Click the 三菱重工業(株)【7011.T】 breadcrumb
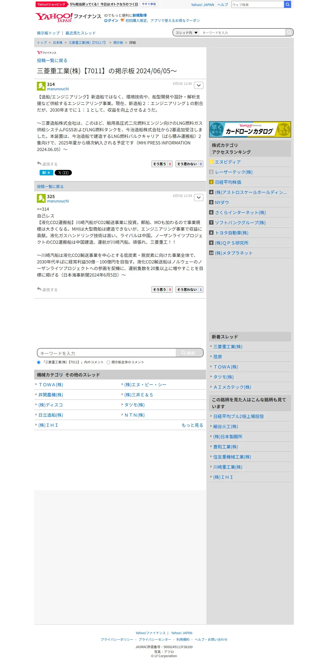 tap(88, 43)
